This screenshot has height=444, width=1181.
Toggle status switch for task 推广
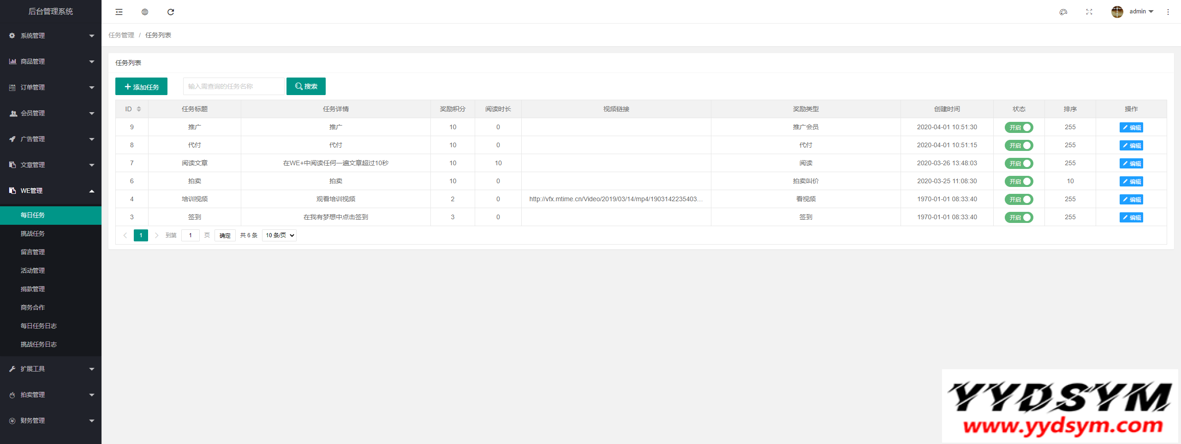(x=1019, y=127)
